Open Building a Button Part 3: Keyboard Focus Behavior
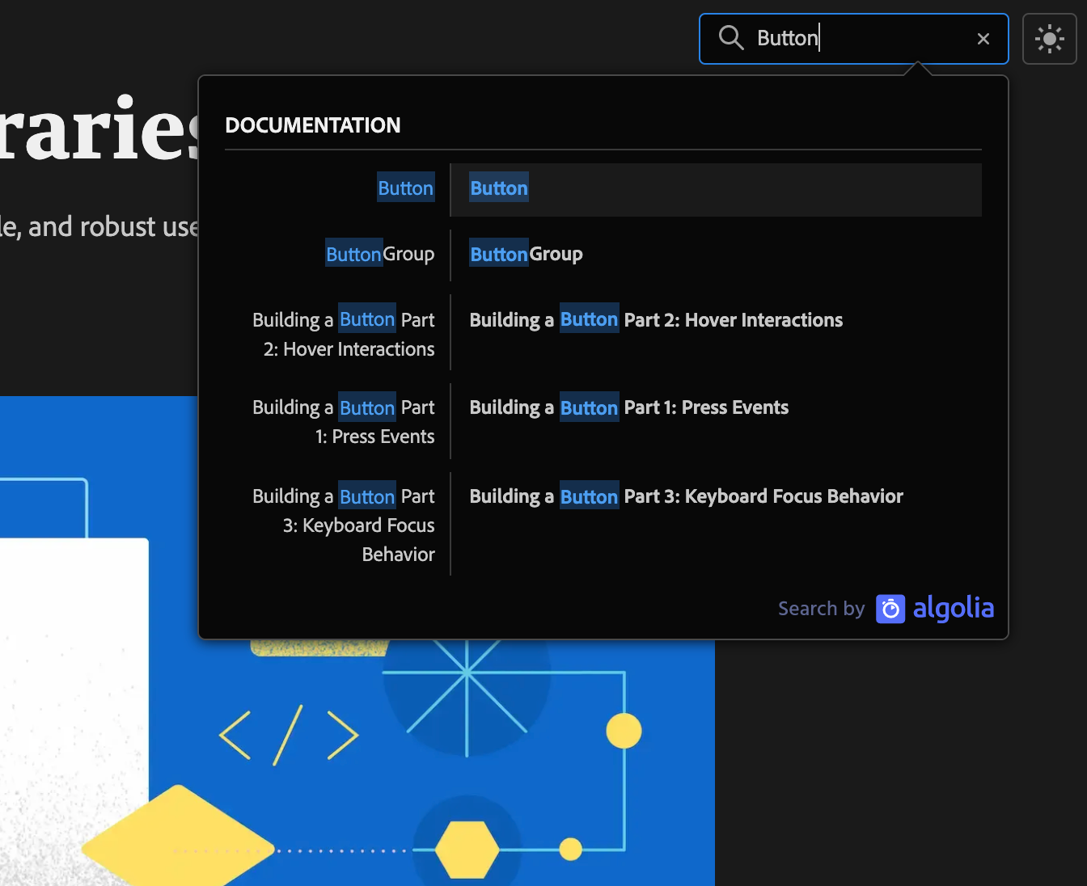Viewport: 1087px width, 886px height. pos(686,496)
